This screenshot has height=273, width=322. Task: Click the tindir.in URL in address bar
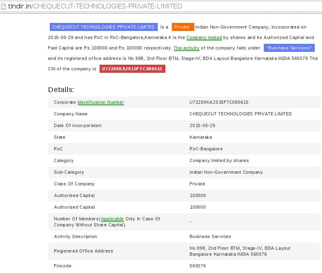coord(95,6)
